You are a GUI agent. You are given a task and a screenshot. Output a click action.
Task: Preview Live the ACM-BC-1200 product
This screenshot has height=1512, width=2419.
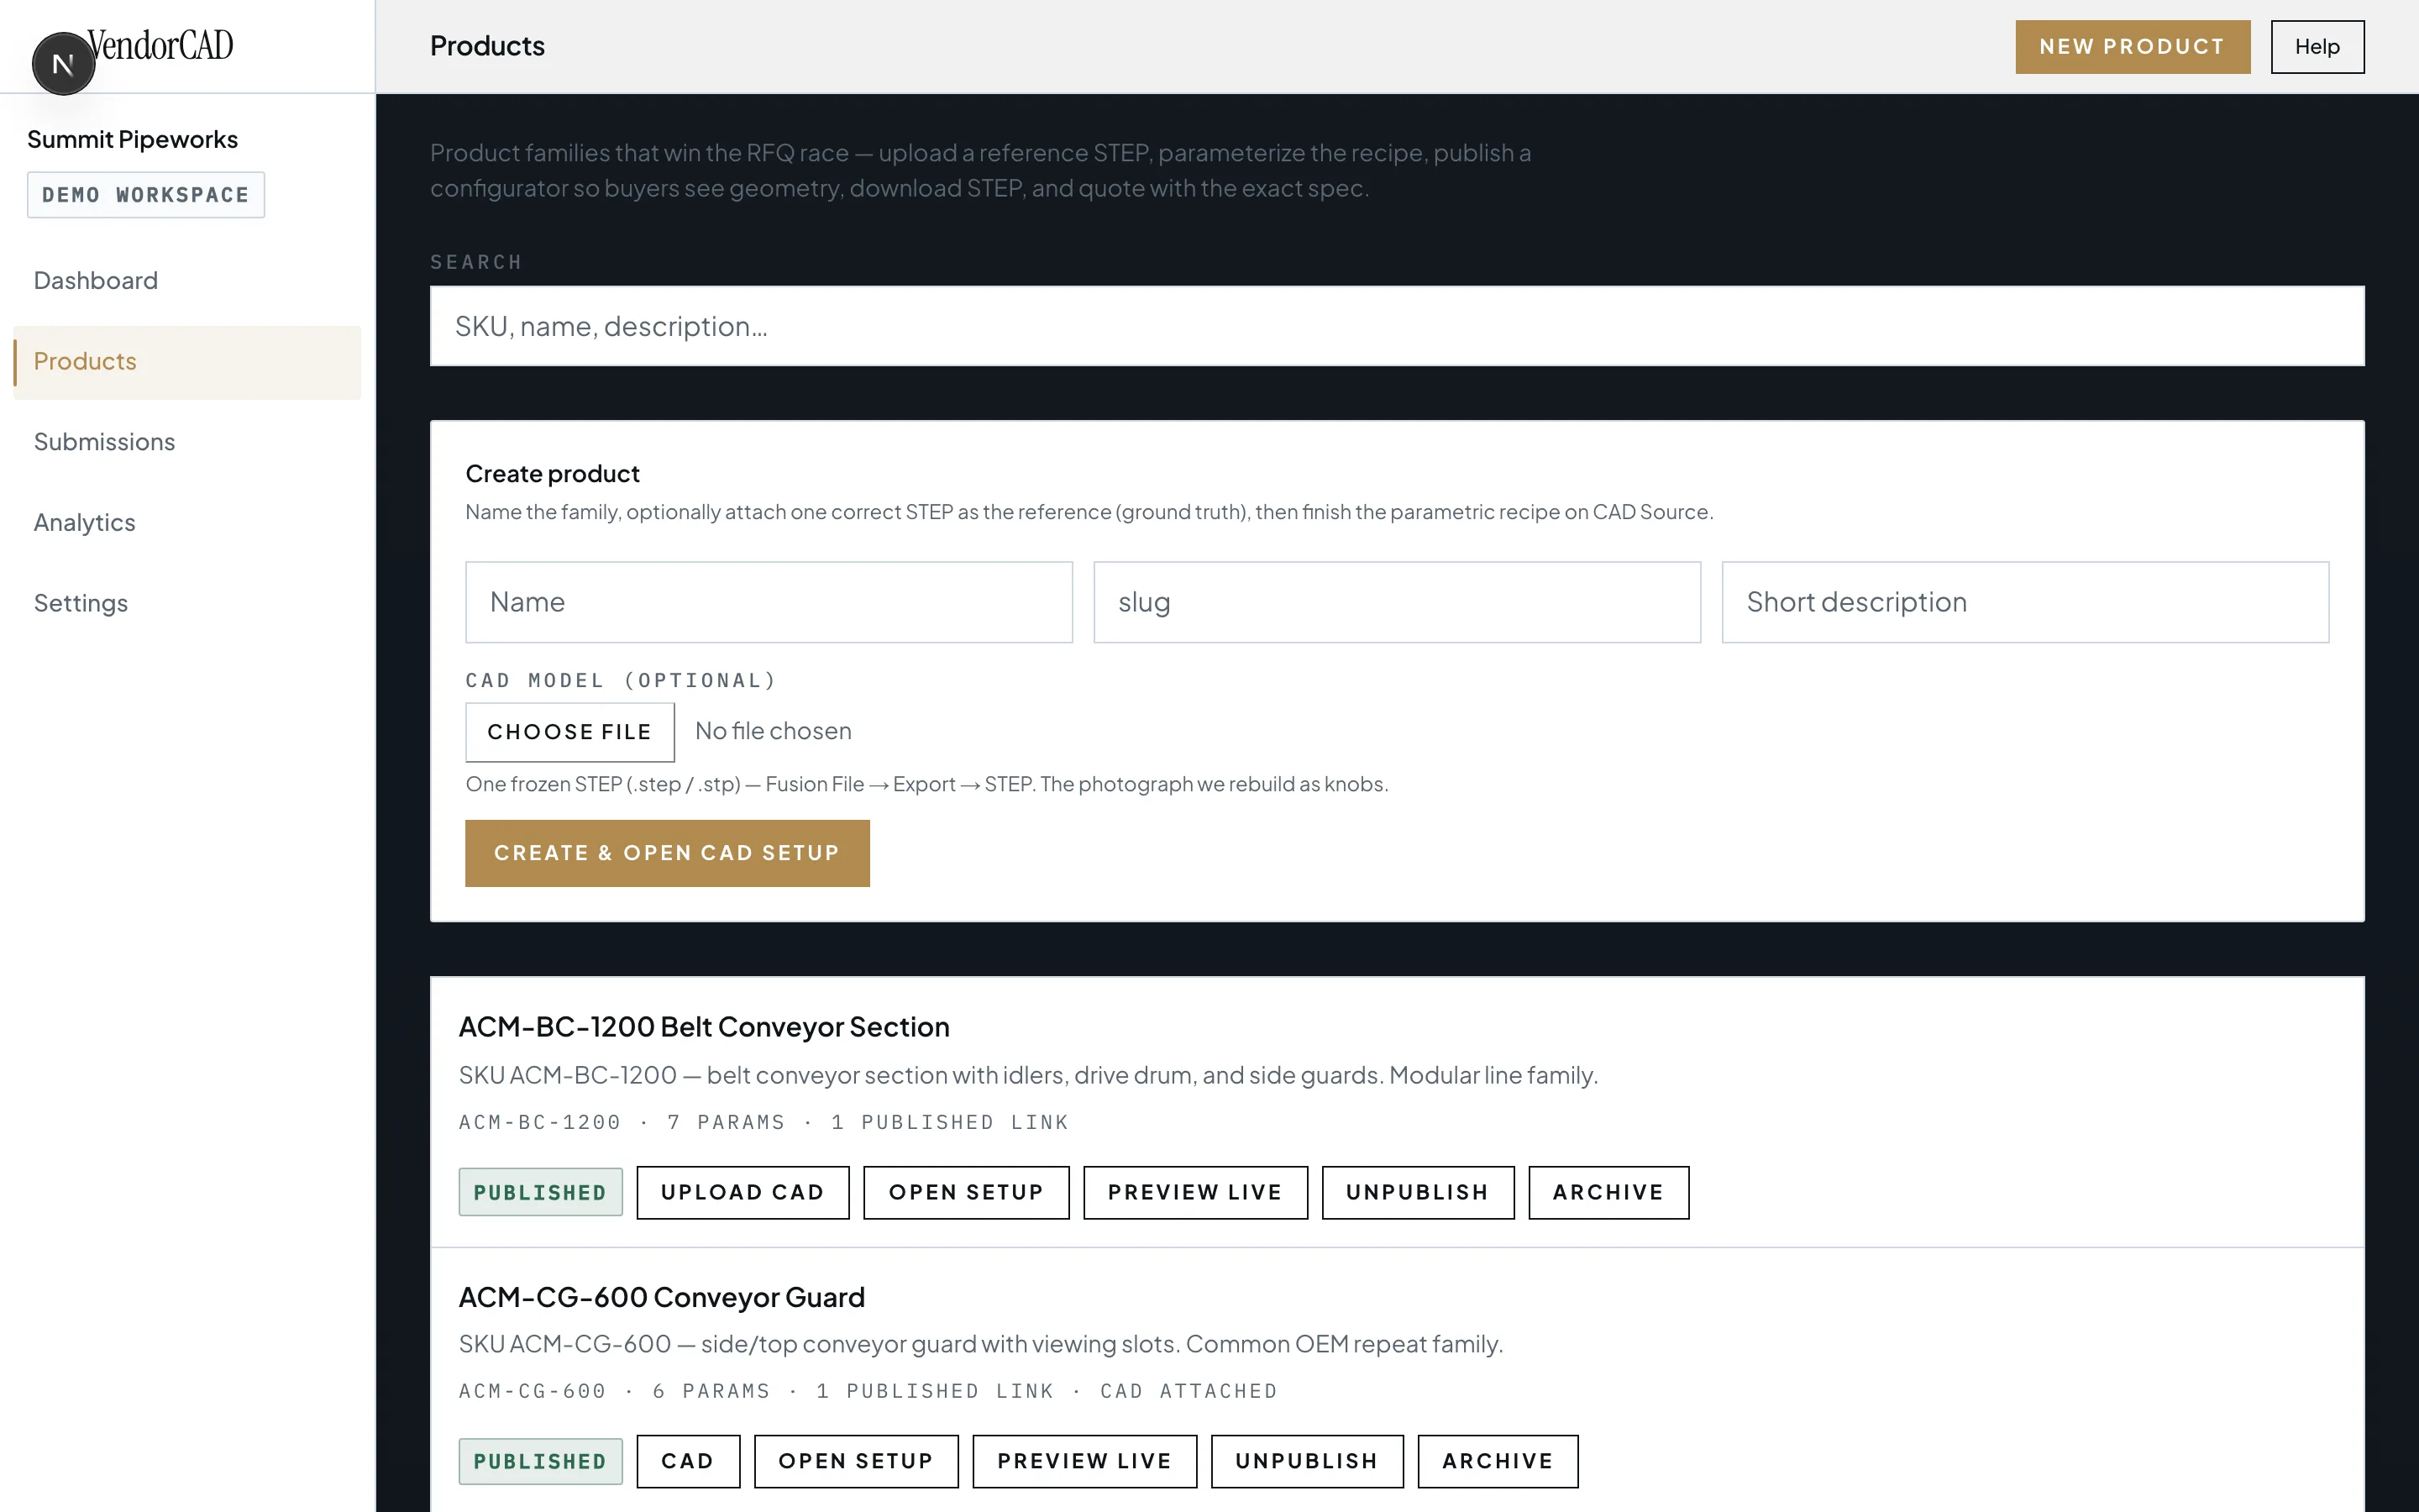(1194, 1192)
